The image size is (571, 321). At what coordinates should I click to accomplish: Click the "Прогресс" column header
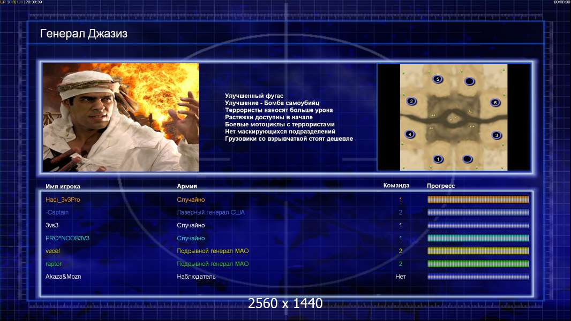tap(441, 186)
